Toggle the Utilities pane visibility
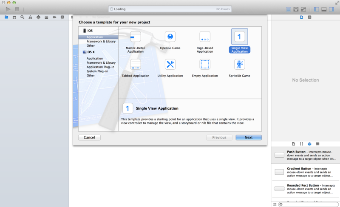The height and width of the screenshot is (207, 340). 331,9
